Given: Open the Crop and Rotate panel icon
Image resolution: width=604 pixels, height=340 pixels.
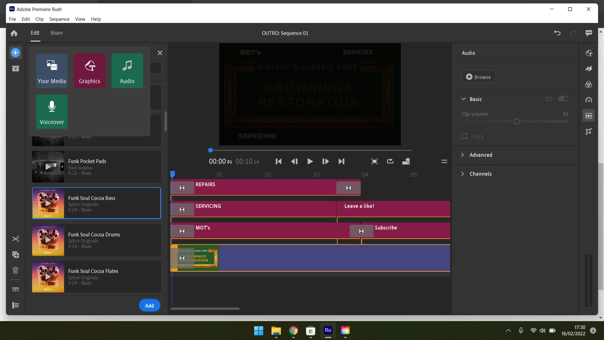Looking at the screenshot, I should 589,132.
